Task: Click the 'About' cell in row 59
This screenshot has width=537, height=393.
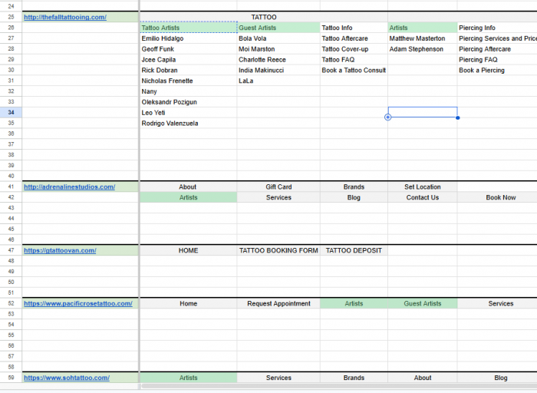Action: (x=422, y=378)
